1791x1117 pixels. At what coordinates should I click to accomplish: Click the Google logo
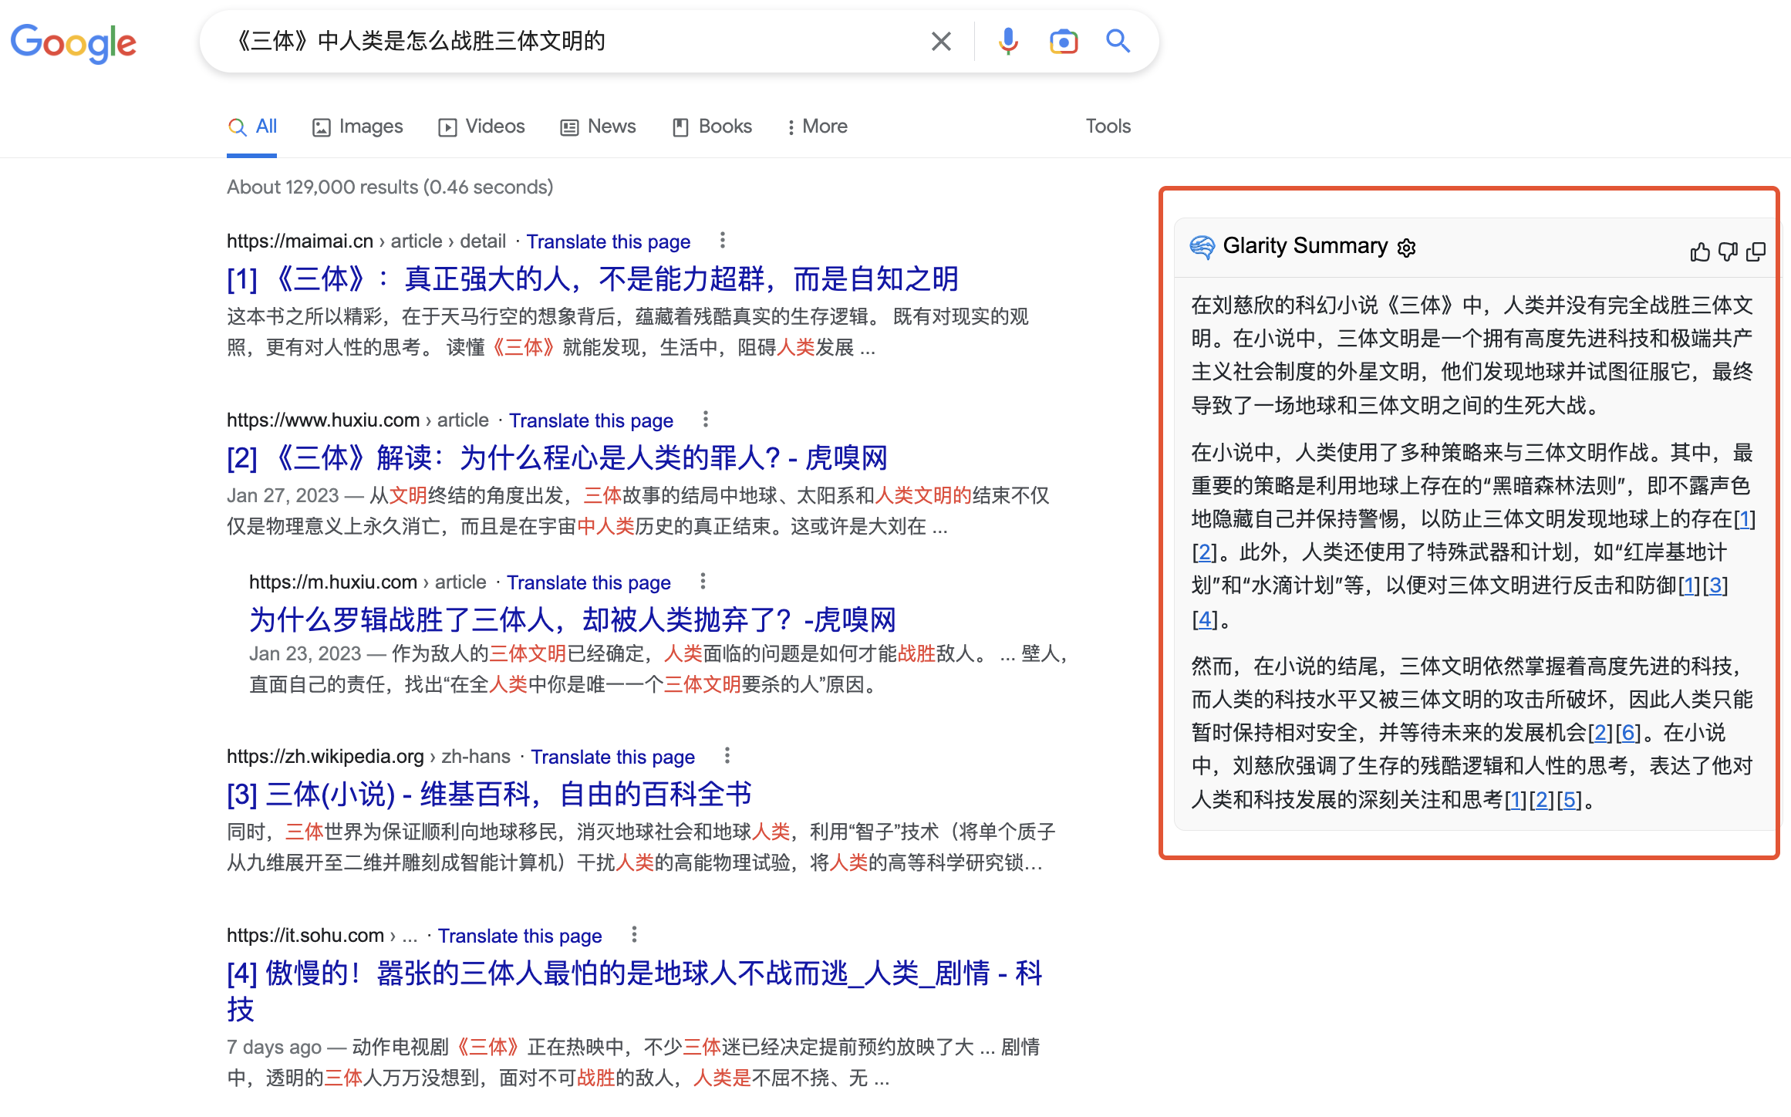coord(73,44)
